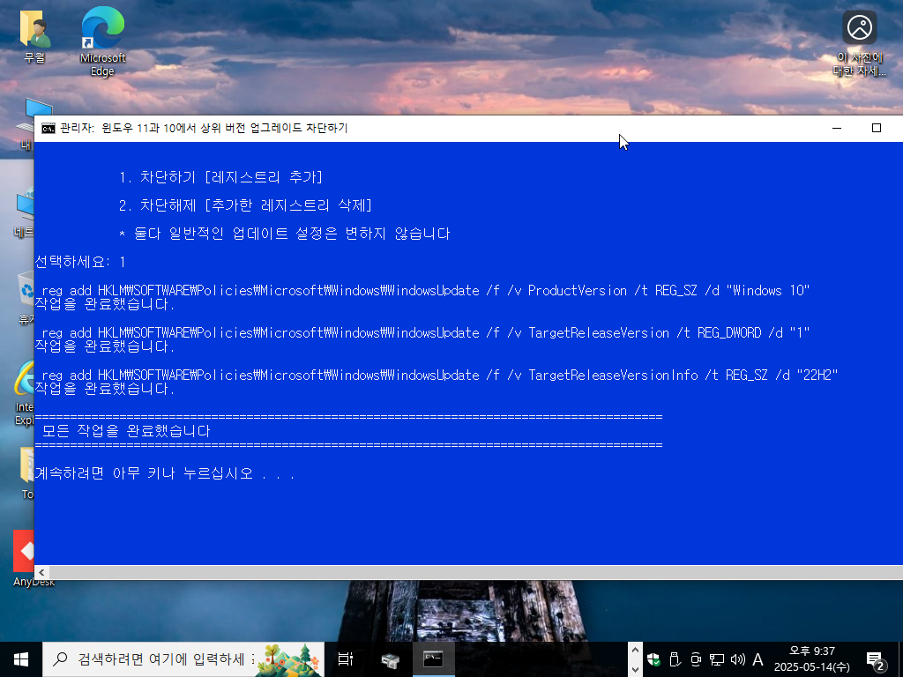Viewport: 903px width, 677px height.
Task: Click the '모든 작업을 완료했습니다' line
Action: 126,430
